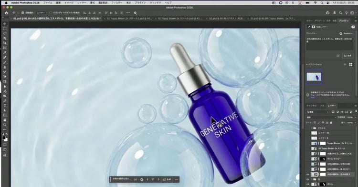
Task: Open the フィルター menu
Action: pyautogui.click(x=116, y=3)
